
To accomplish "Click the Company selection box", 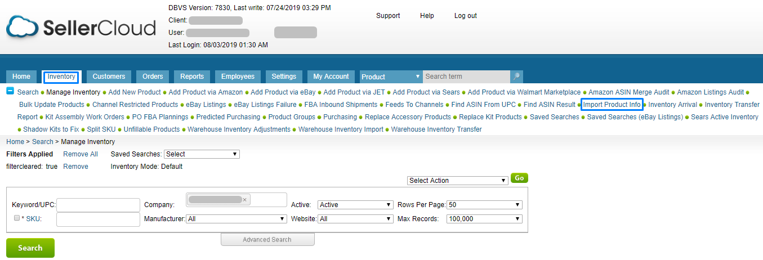I will coord(237,200).
